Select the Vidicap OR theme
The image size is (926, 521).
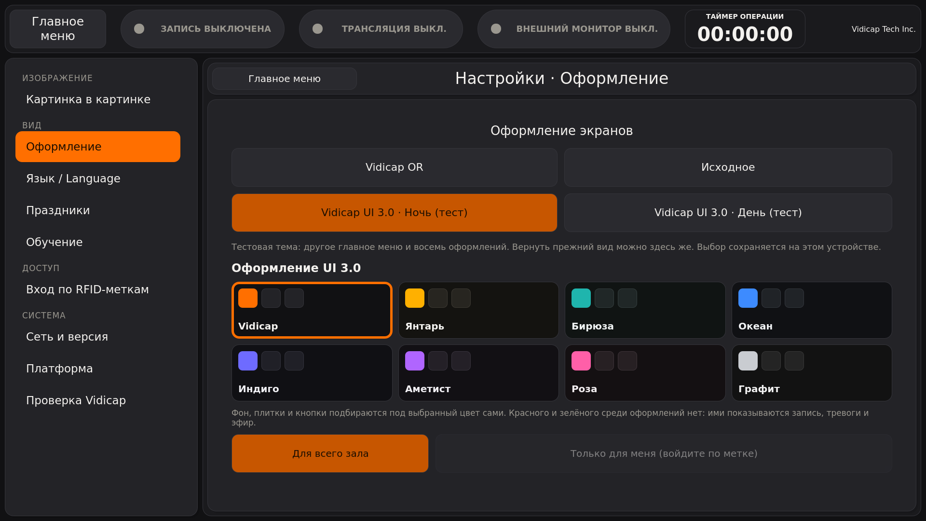click(395, 167)
